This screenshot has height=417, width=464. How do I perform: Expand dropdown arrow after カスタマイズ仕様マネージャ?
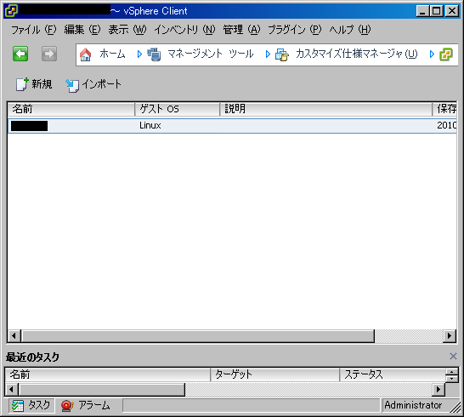point(432,54)
